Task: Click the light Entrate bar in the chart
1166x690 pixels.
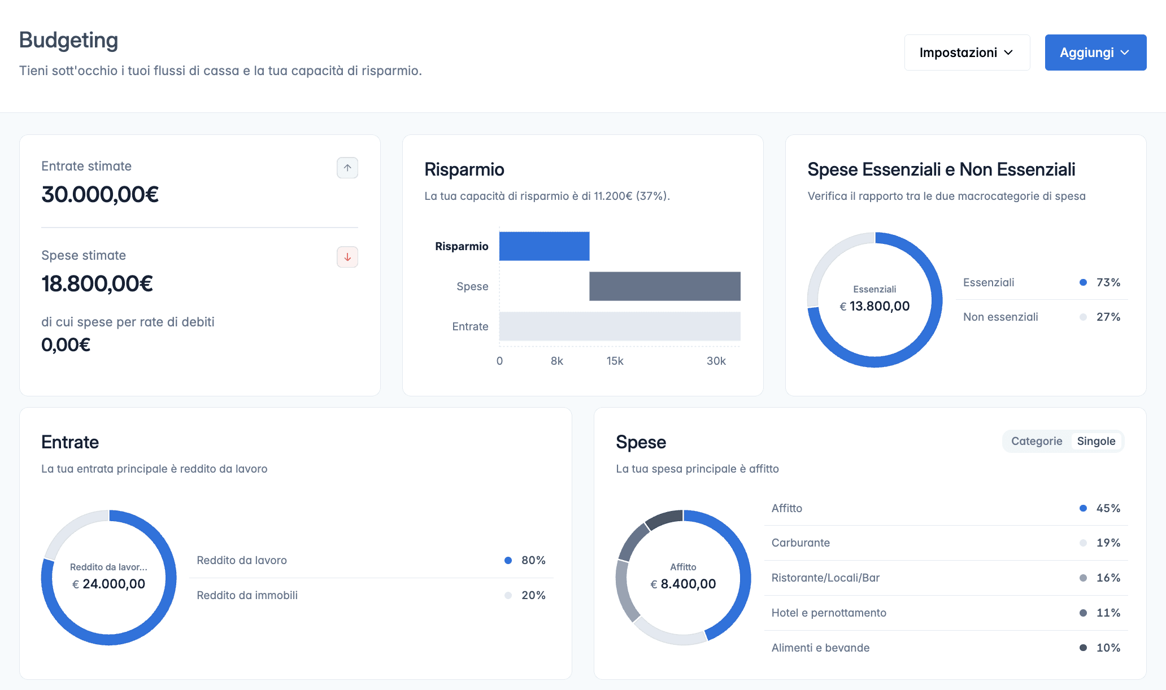Action: pyautogui.click(x=620, y=326)
